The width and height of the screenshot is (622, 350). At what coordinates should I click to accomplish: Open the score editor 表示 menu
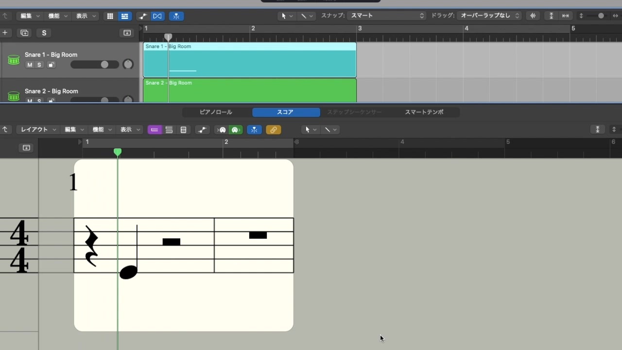tap(130, 130)
